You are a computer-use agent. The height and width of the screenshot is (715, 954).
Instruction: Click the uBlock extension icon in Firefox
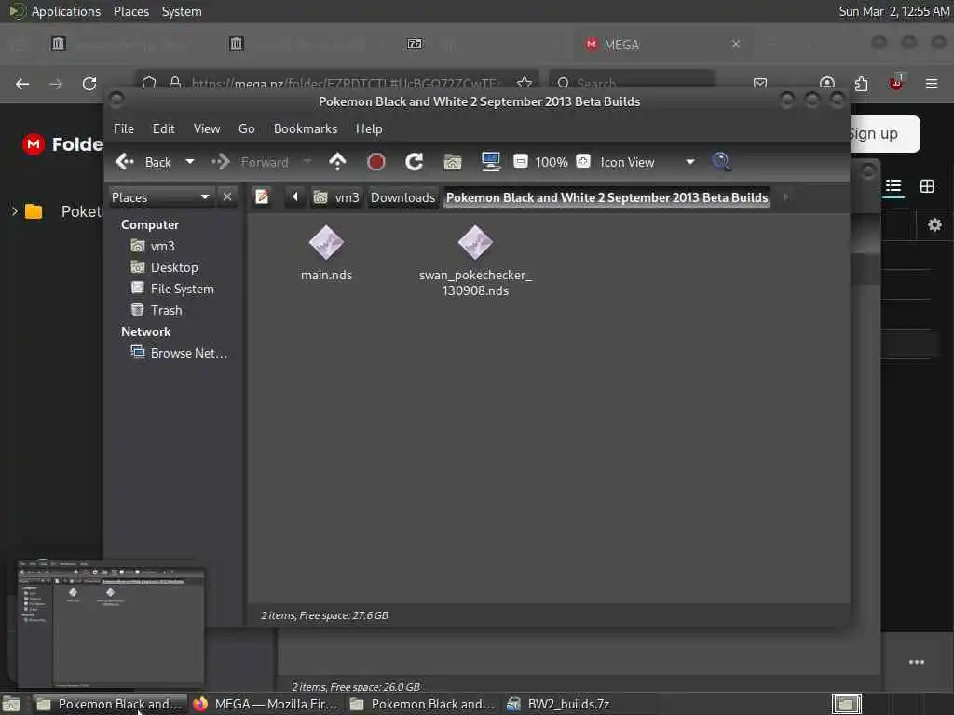(x=896, y=83)
